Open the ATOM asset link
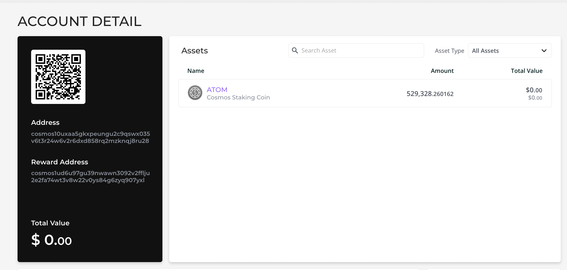 (217, 90)
